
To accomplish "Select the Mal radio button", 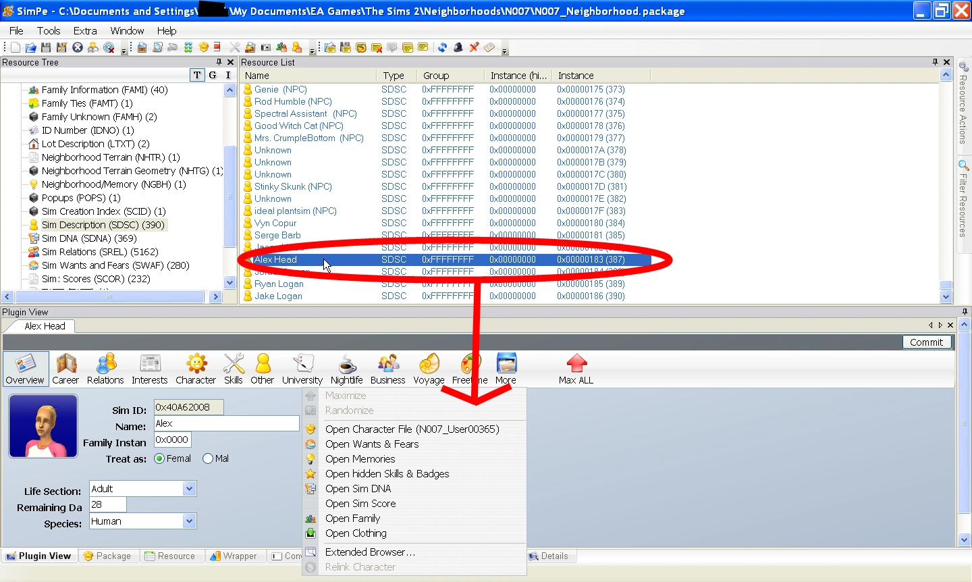I will click(x=208, y=458).
